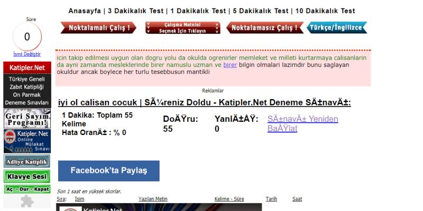Click the Noktalamalı Çalış arrow button

pyautogui.click(x=98, y=28)
